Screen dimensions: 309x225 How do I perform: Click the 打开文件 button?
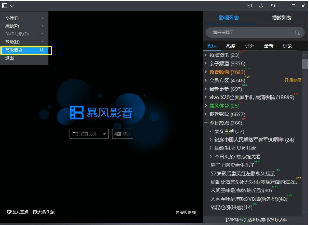(85, 134)
